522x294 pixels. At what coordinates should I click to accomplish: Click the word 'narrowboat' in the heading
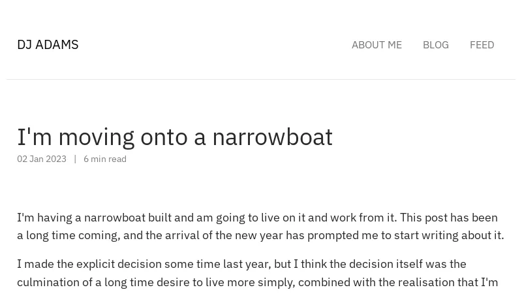(x=272, y=137)
